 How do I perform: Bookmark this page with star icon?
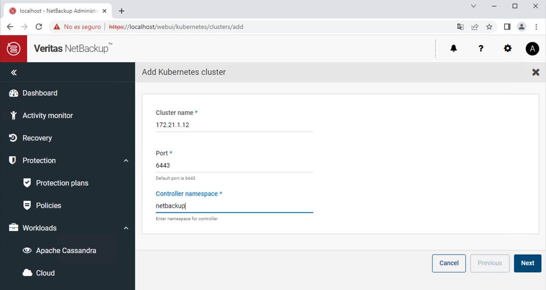[489, 27]
